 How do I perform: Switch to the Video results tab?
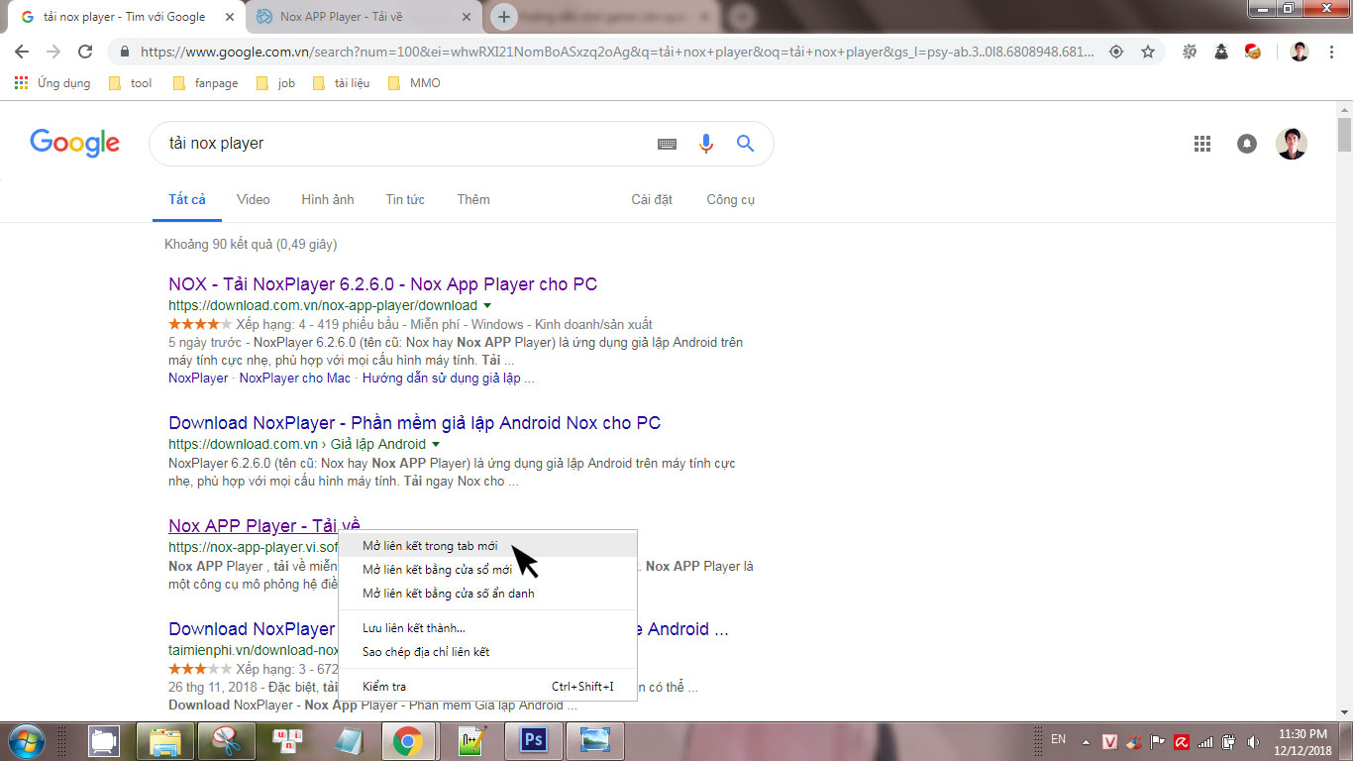tap(254, 199)
